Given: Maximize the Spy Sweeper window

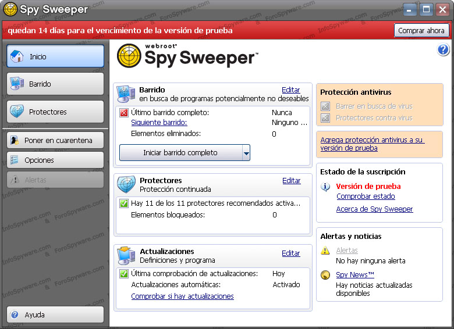Looking at the screenshot, I should 426,10.
